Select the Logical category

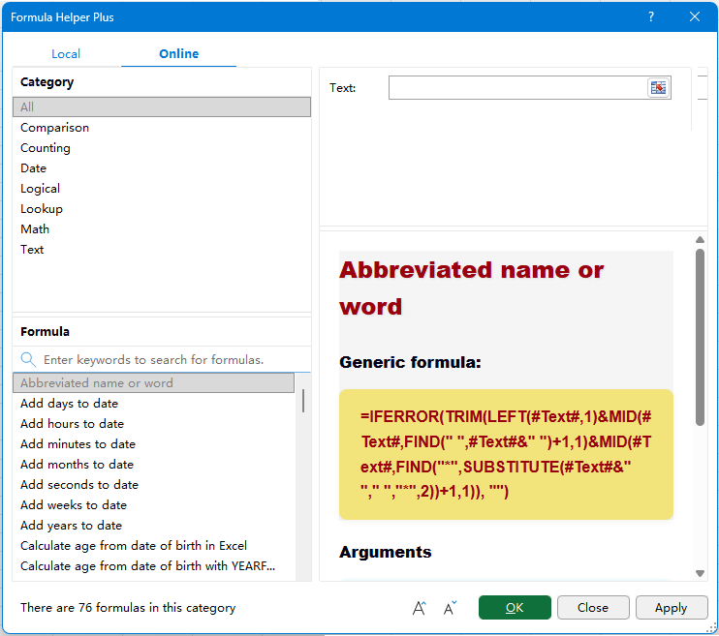pos(162,189)
